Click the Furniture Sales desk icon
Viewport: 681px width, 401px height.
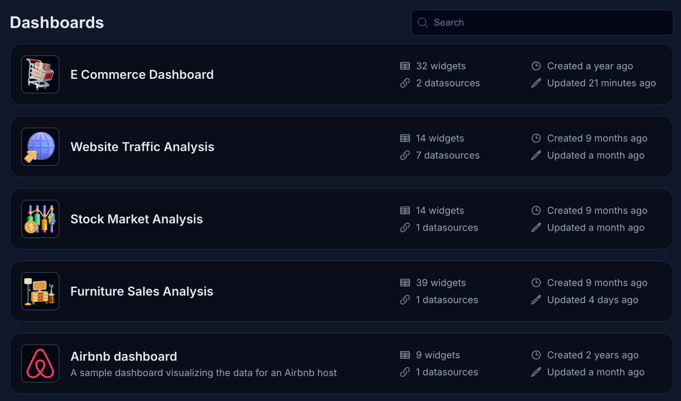point(40,291)
